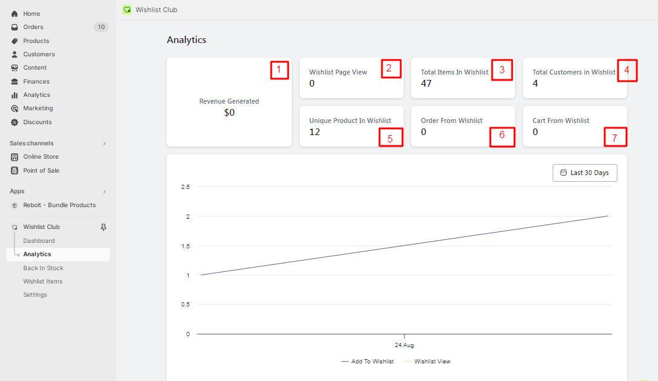Open Home in the sidebar
This screenshot has height=381, width=658.
[x=31, y=14]
